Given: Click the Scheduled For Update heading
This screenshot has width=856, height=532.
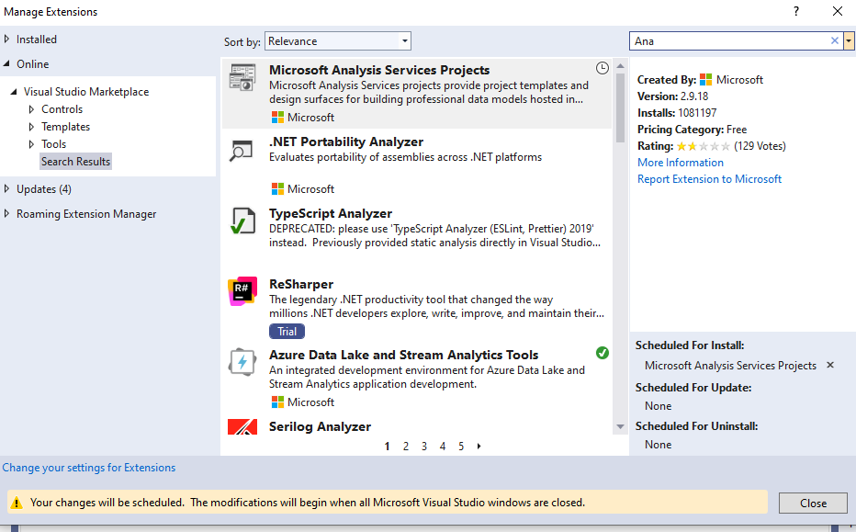Looking at the screenshot, I should pyautogui.click(x=693, y=387).
